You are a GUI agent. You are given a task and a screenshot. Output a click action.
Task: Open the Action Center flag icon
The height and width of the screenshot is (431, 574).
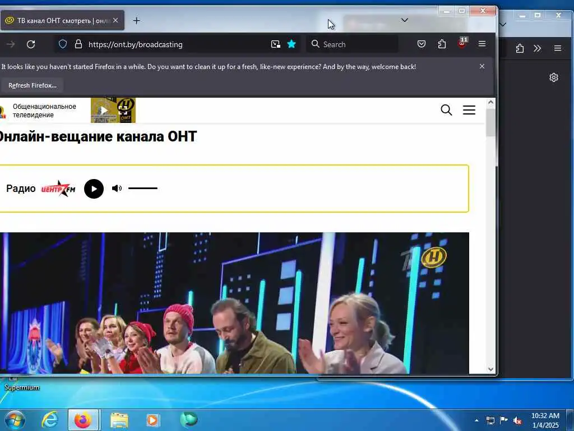504,420
